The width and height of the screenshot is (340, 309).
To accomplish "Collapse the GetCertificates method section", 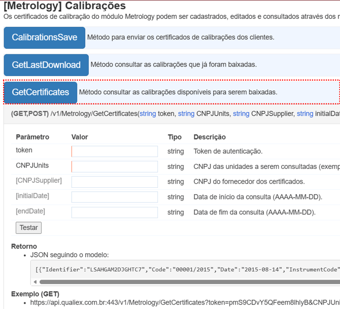I will [x=41, y=92].
